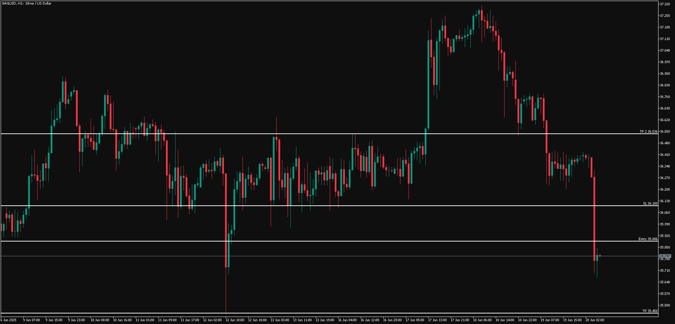
Task: Click the 36.200 price axis label
Action: [665, 190]
